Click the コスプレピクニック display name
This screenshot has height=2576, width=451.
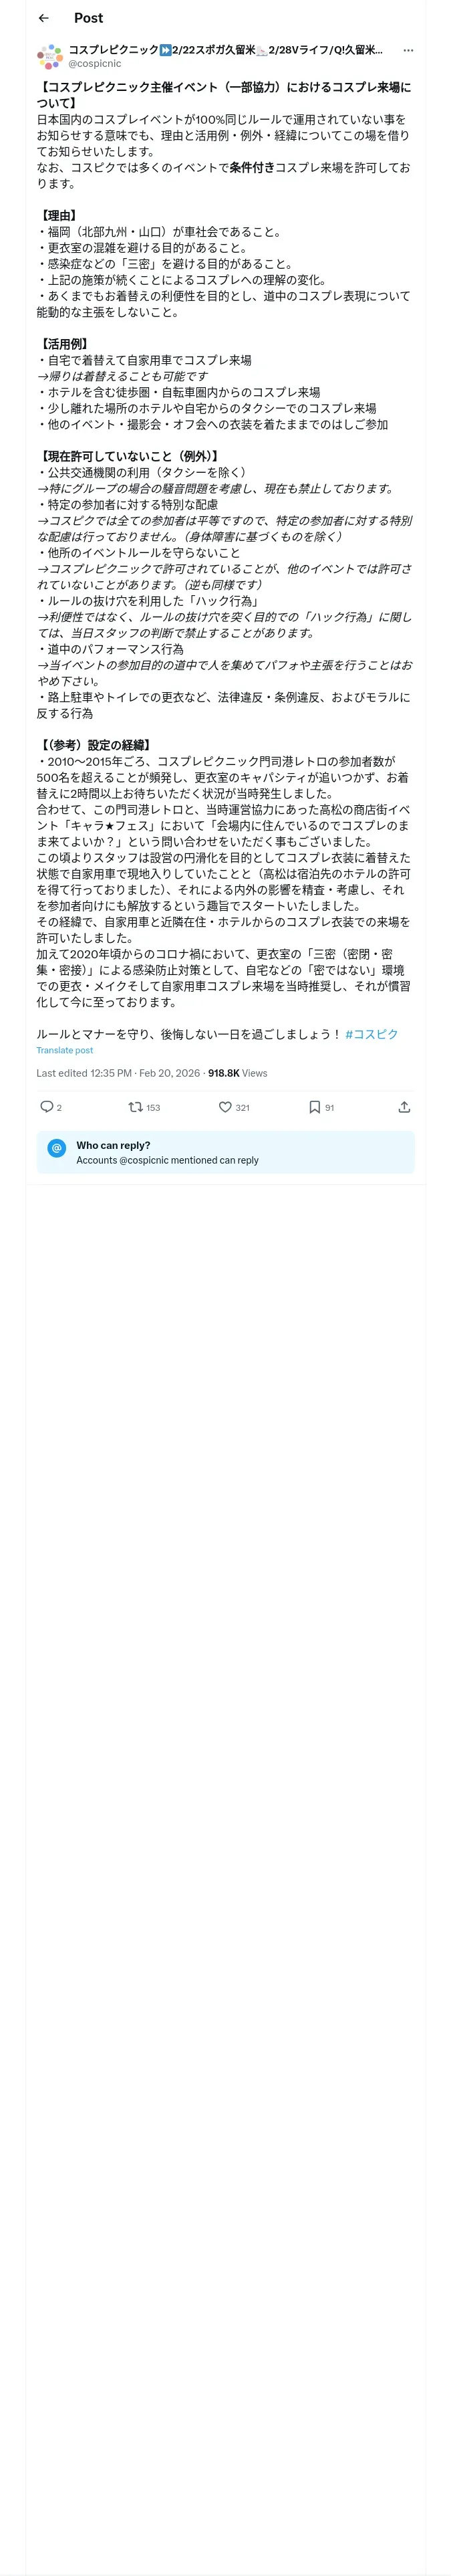(113, 49)
